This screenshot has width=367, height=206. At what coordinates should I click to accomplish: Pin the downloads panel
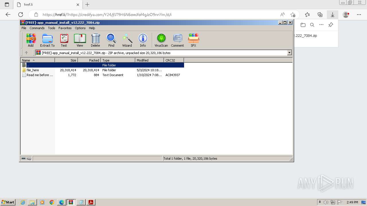pyautogui.click(x=331, y=25)
